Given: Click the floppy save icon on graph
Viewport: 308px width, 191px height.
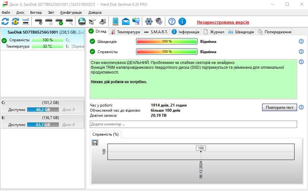Looking at the screenshot, I should [95, 143].
